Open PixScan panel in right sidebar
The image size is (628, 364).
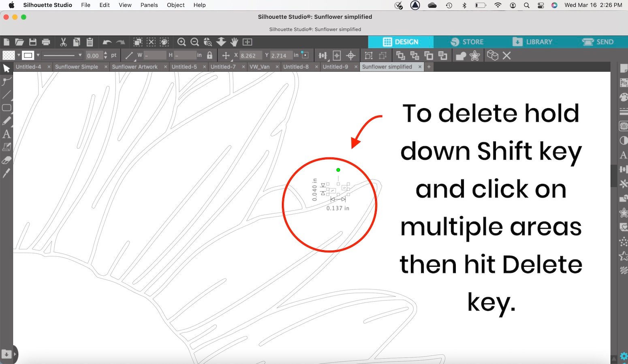tap(624, 83)
